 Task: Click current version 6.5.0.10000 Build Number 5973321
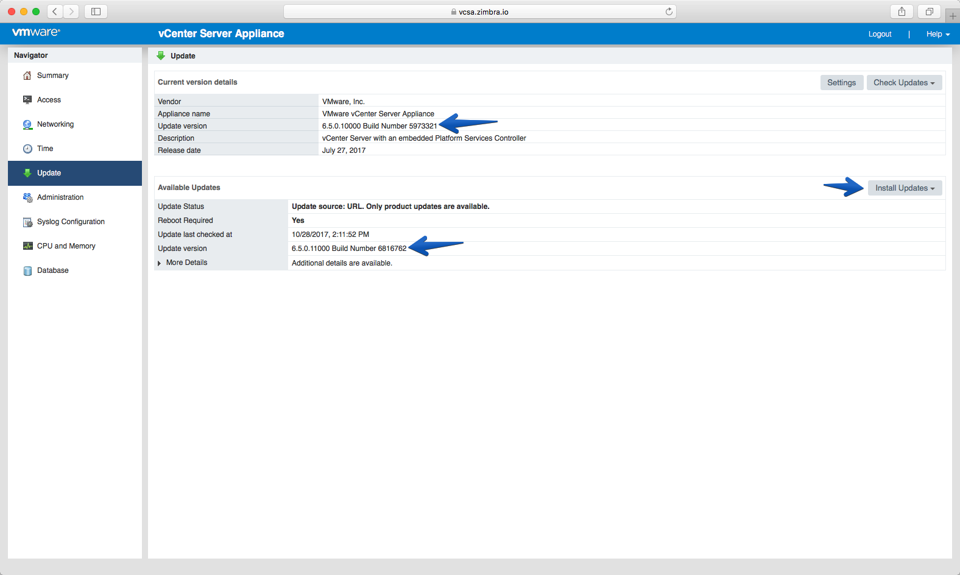379,126
